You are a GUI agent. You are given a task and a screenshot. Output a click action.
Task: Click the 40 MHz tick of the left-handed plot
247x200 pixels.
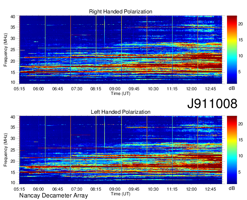13,117
